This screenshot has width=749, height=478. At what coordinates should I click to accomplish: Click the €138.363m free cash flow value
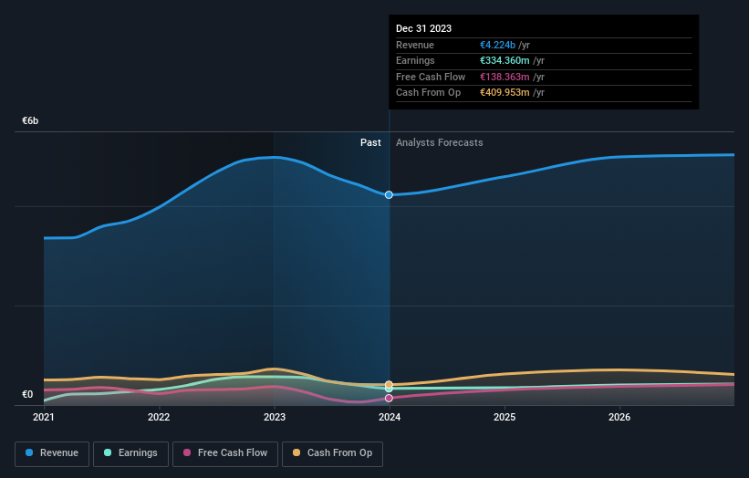point(505,77)
